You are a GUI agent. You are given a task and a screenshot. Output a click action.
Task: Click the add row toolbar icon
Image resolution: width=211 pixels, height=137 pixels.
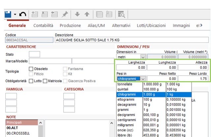[x=35, y=14]
